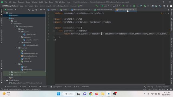Viewport: 173px width, 97px height.
Task: Collapse the app module node
Action: point(5,13)
